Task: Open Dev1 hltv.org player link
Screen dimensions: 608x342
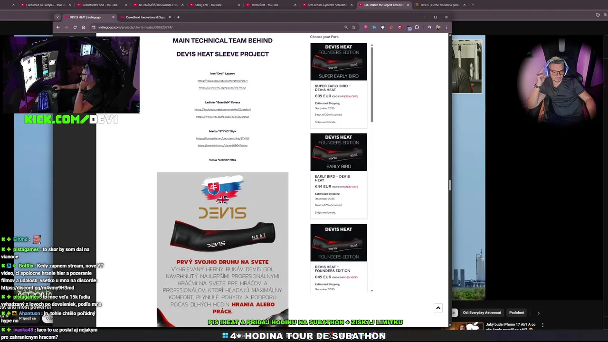Action: click(x=222, y=88)
